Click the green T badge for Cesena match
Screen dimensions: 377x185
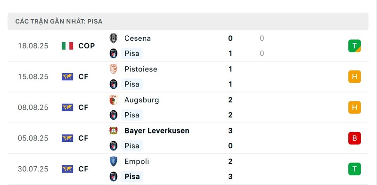[354, 46]
